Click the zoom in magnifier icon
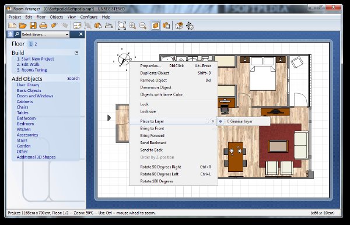This screenshot has height=225, width=350. pos(132,26)
